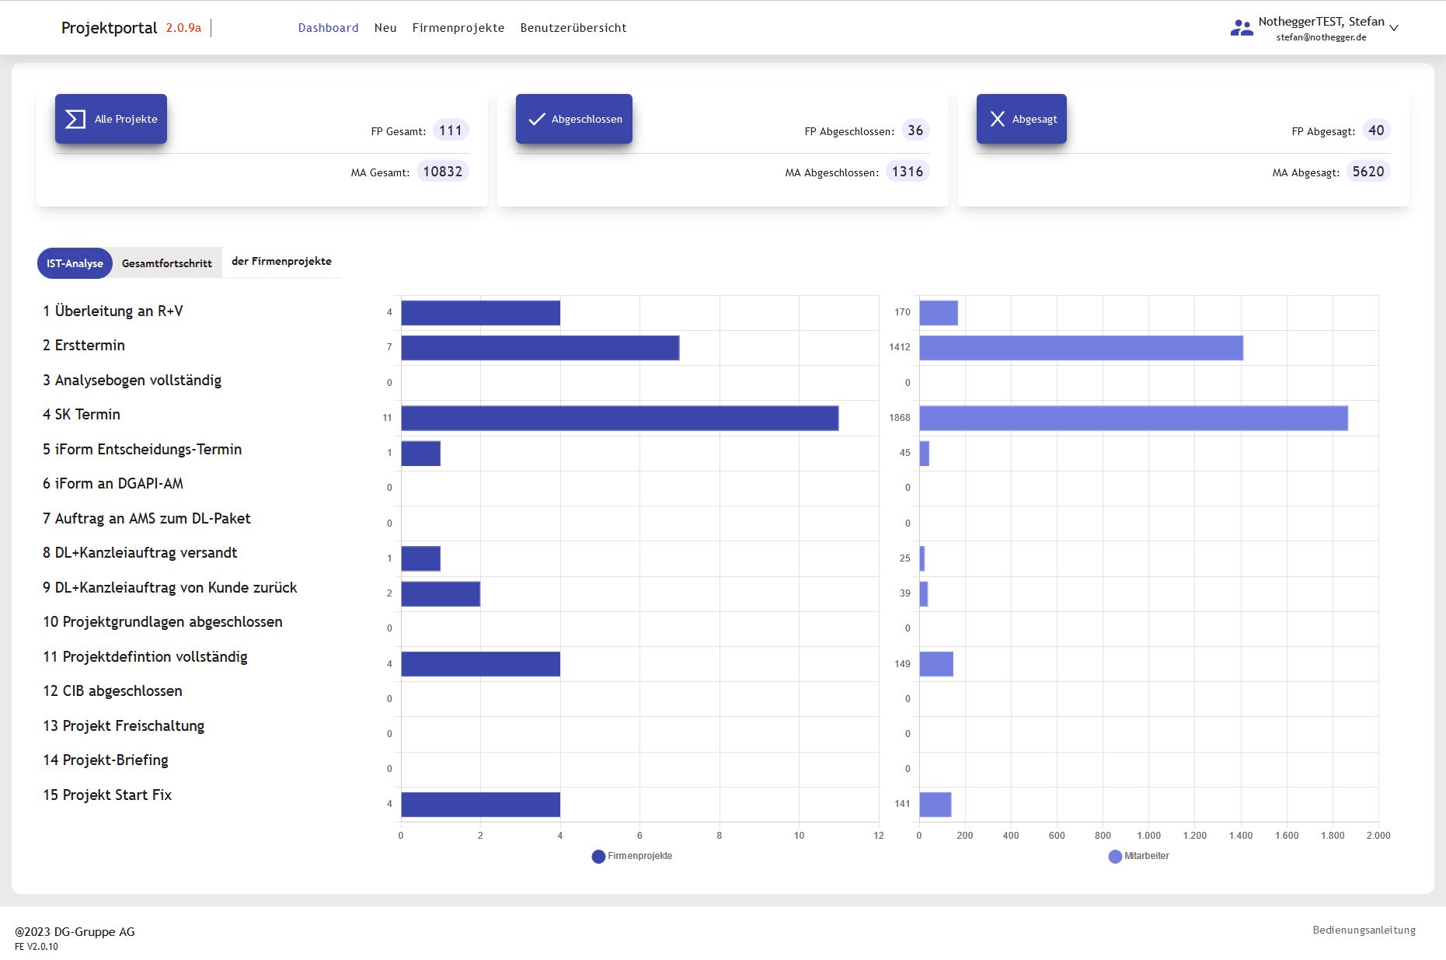Click the SK Termin bar in Firmenprojekte chart
Image resolution: width=1446 pixels, height=960 pixels.
(619, 418)
